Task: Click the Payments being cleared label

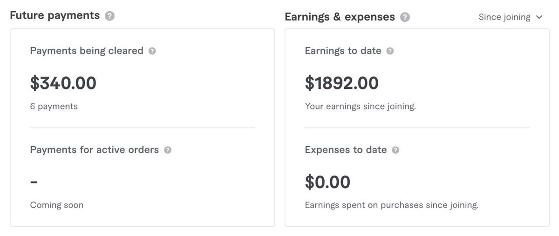Action: (87, 51)
